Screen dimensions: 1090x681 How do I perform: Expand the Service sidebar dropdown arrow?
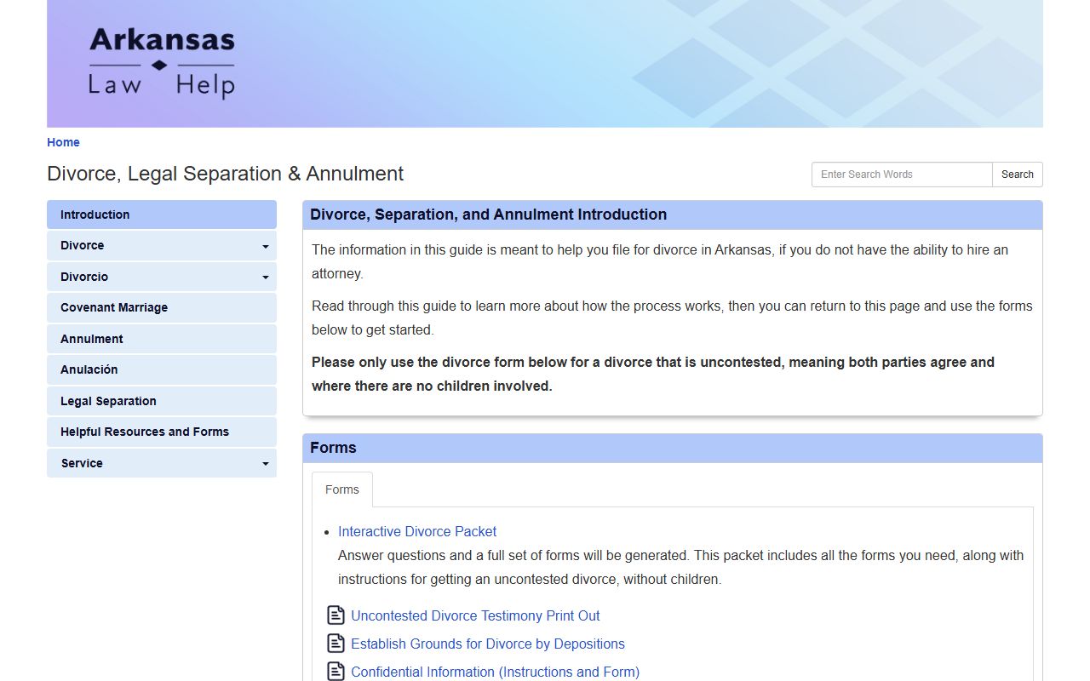[265, 464]
